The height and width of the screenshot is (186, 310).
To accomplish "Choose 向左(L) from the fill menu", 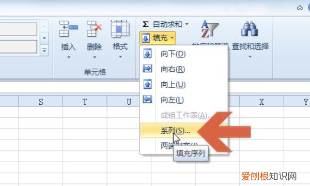I will coord(183,100).
